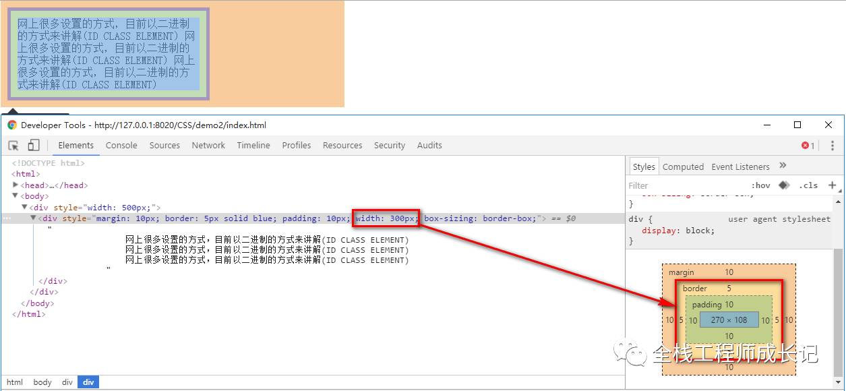Image resolution: width=846 pixels, height=391 pixels.
Task: Select the <!DOCTYPE html> line
Action: click(x=48, y=163)
